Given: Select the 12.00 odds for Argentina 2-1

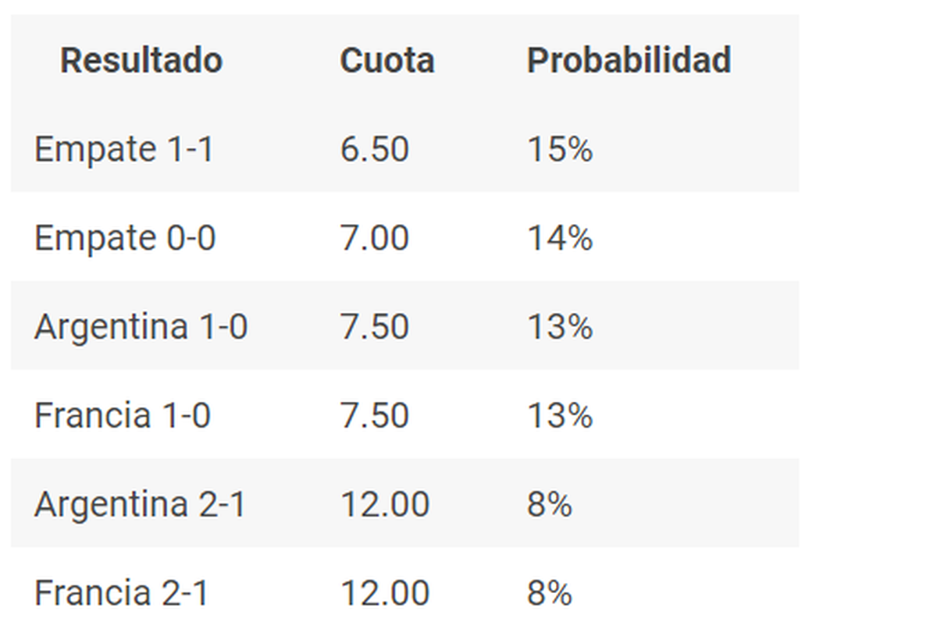Looking at the screenshot, I should (384, 504).
